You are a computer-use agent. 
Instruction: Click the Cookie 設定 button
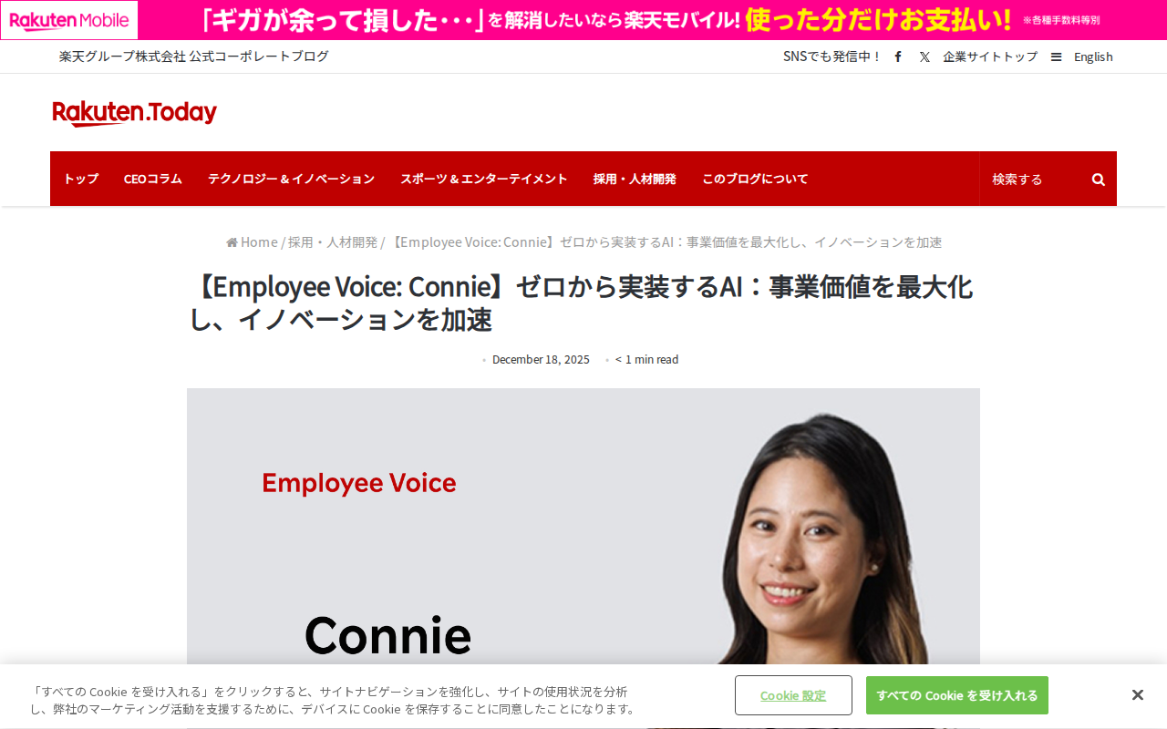tap(793, 695)
